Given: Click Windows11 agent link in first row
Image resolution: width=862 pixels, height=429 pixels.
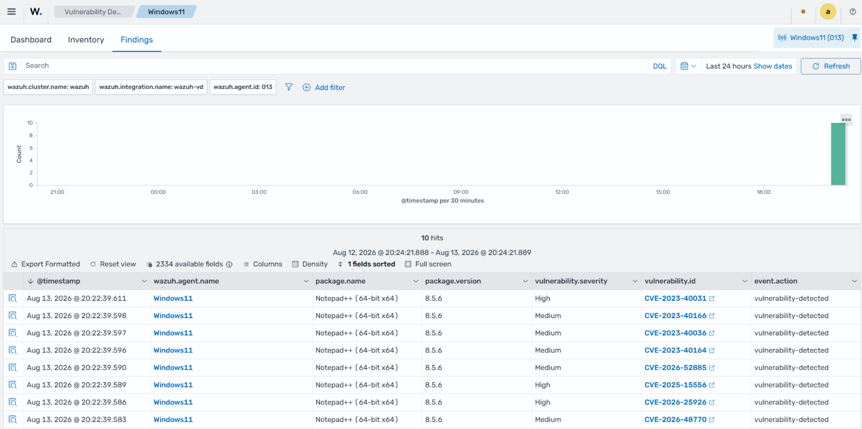Looking at the screenshot, I should click(x=173, y=298).
